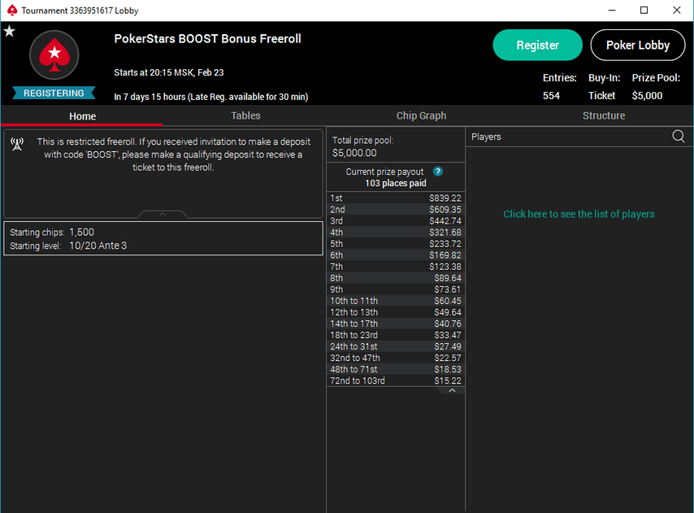Open the player search magnifier icon
The width and height of the screenshot is (694, 513).
(x=679, y=137)
